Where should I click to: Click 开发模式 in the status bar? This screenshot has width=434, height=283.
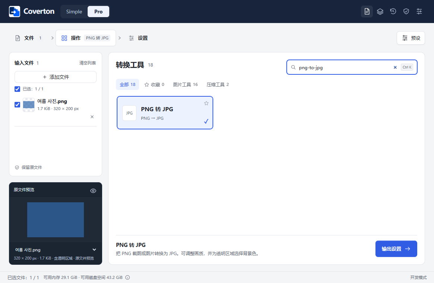[x=418, y=277]
